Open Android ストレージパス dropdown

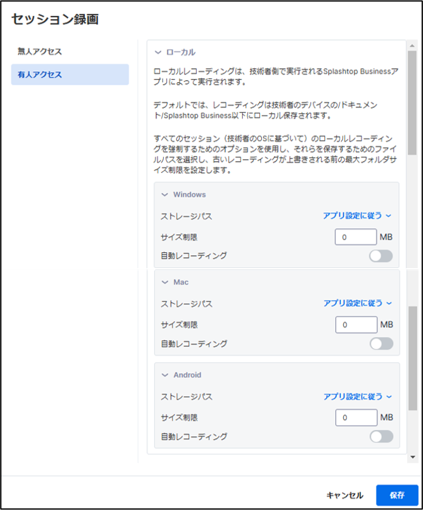click(x=357, y=397)
